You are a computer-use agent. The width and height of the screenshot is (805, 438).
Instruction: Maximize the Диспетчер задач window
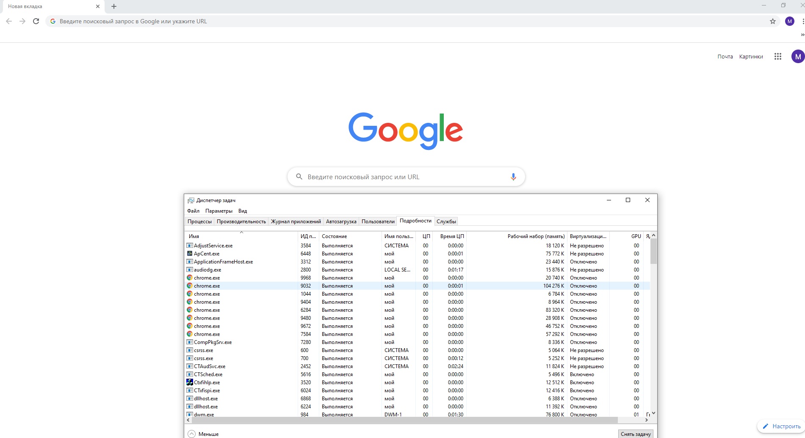628,200
